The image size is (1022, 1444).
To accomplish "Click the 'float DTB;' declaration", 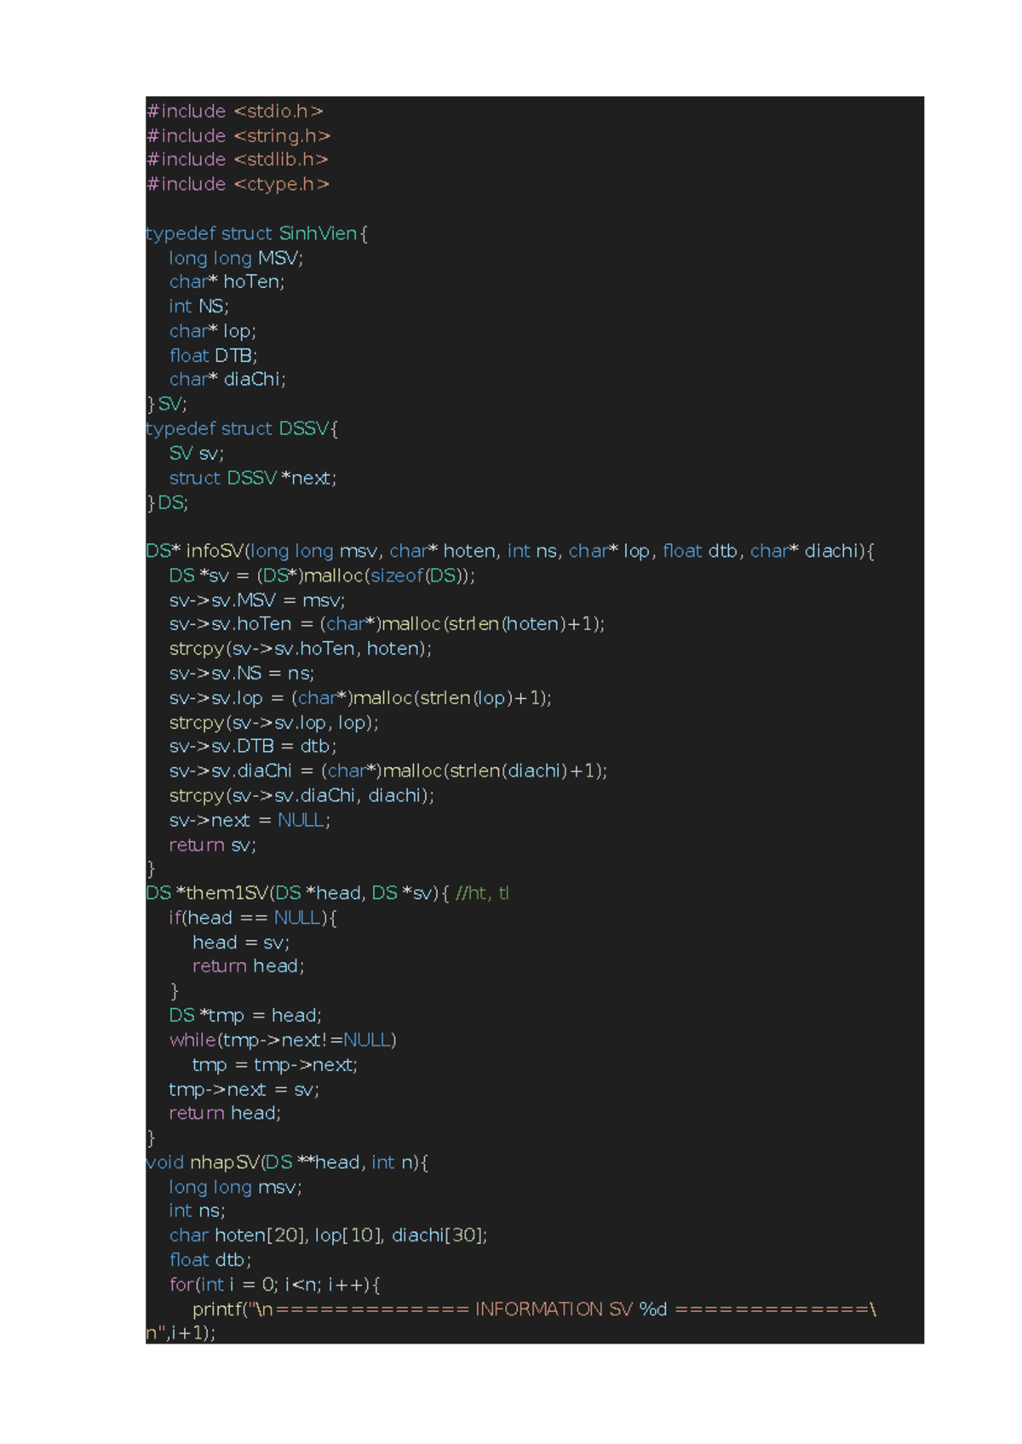I will click(213, 356).
